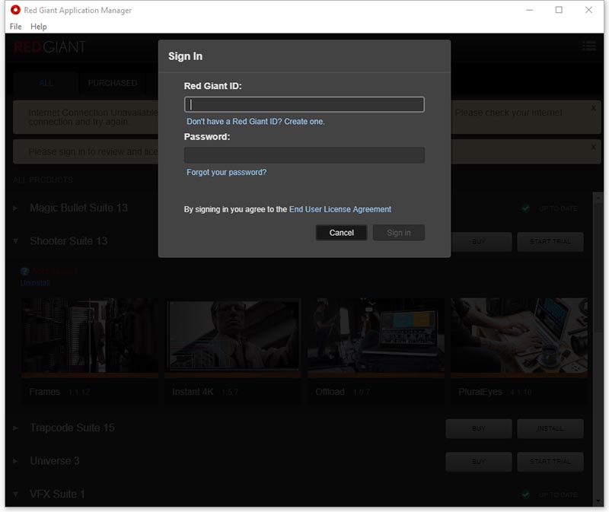Dismiss the Internet Connection Unavailable banner
This screenshot has height=512, width=609.
coord(593,108)
